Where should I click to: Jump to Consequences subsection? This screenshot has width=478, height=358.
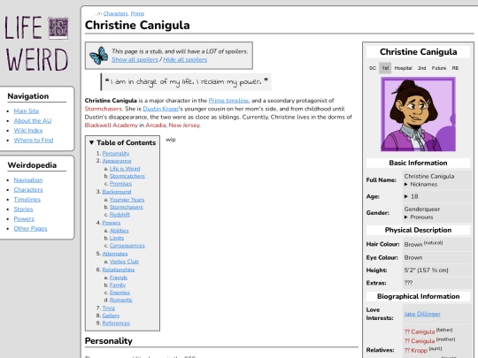click(x=127, y=246)
